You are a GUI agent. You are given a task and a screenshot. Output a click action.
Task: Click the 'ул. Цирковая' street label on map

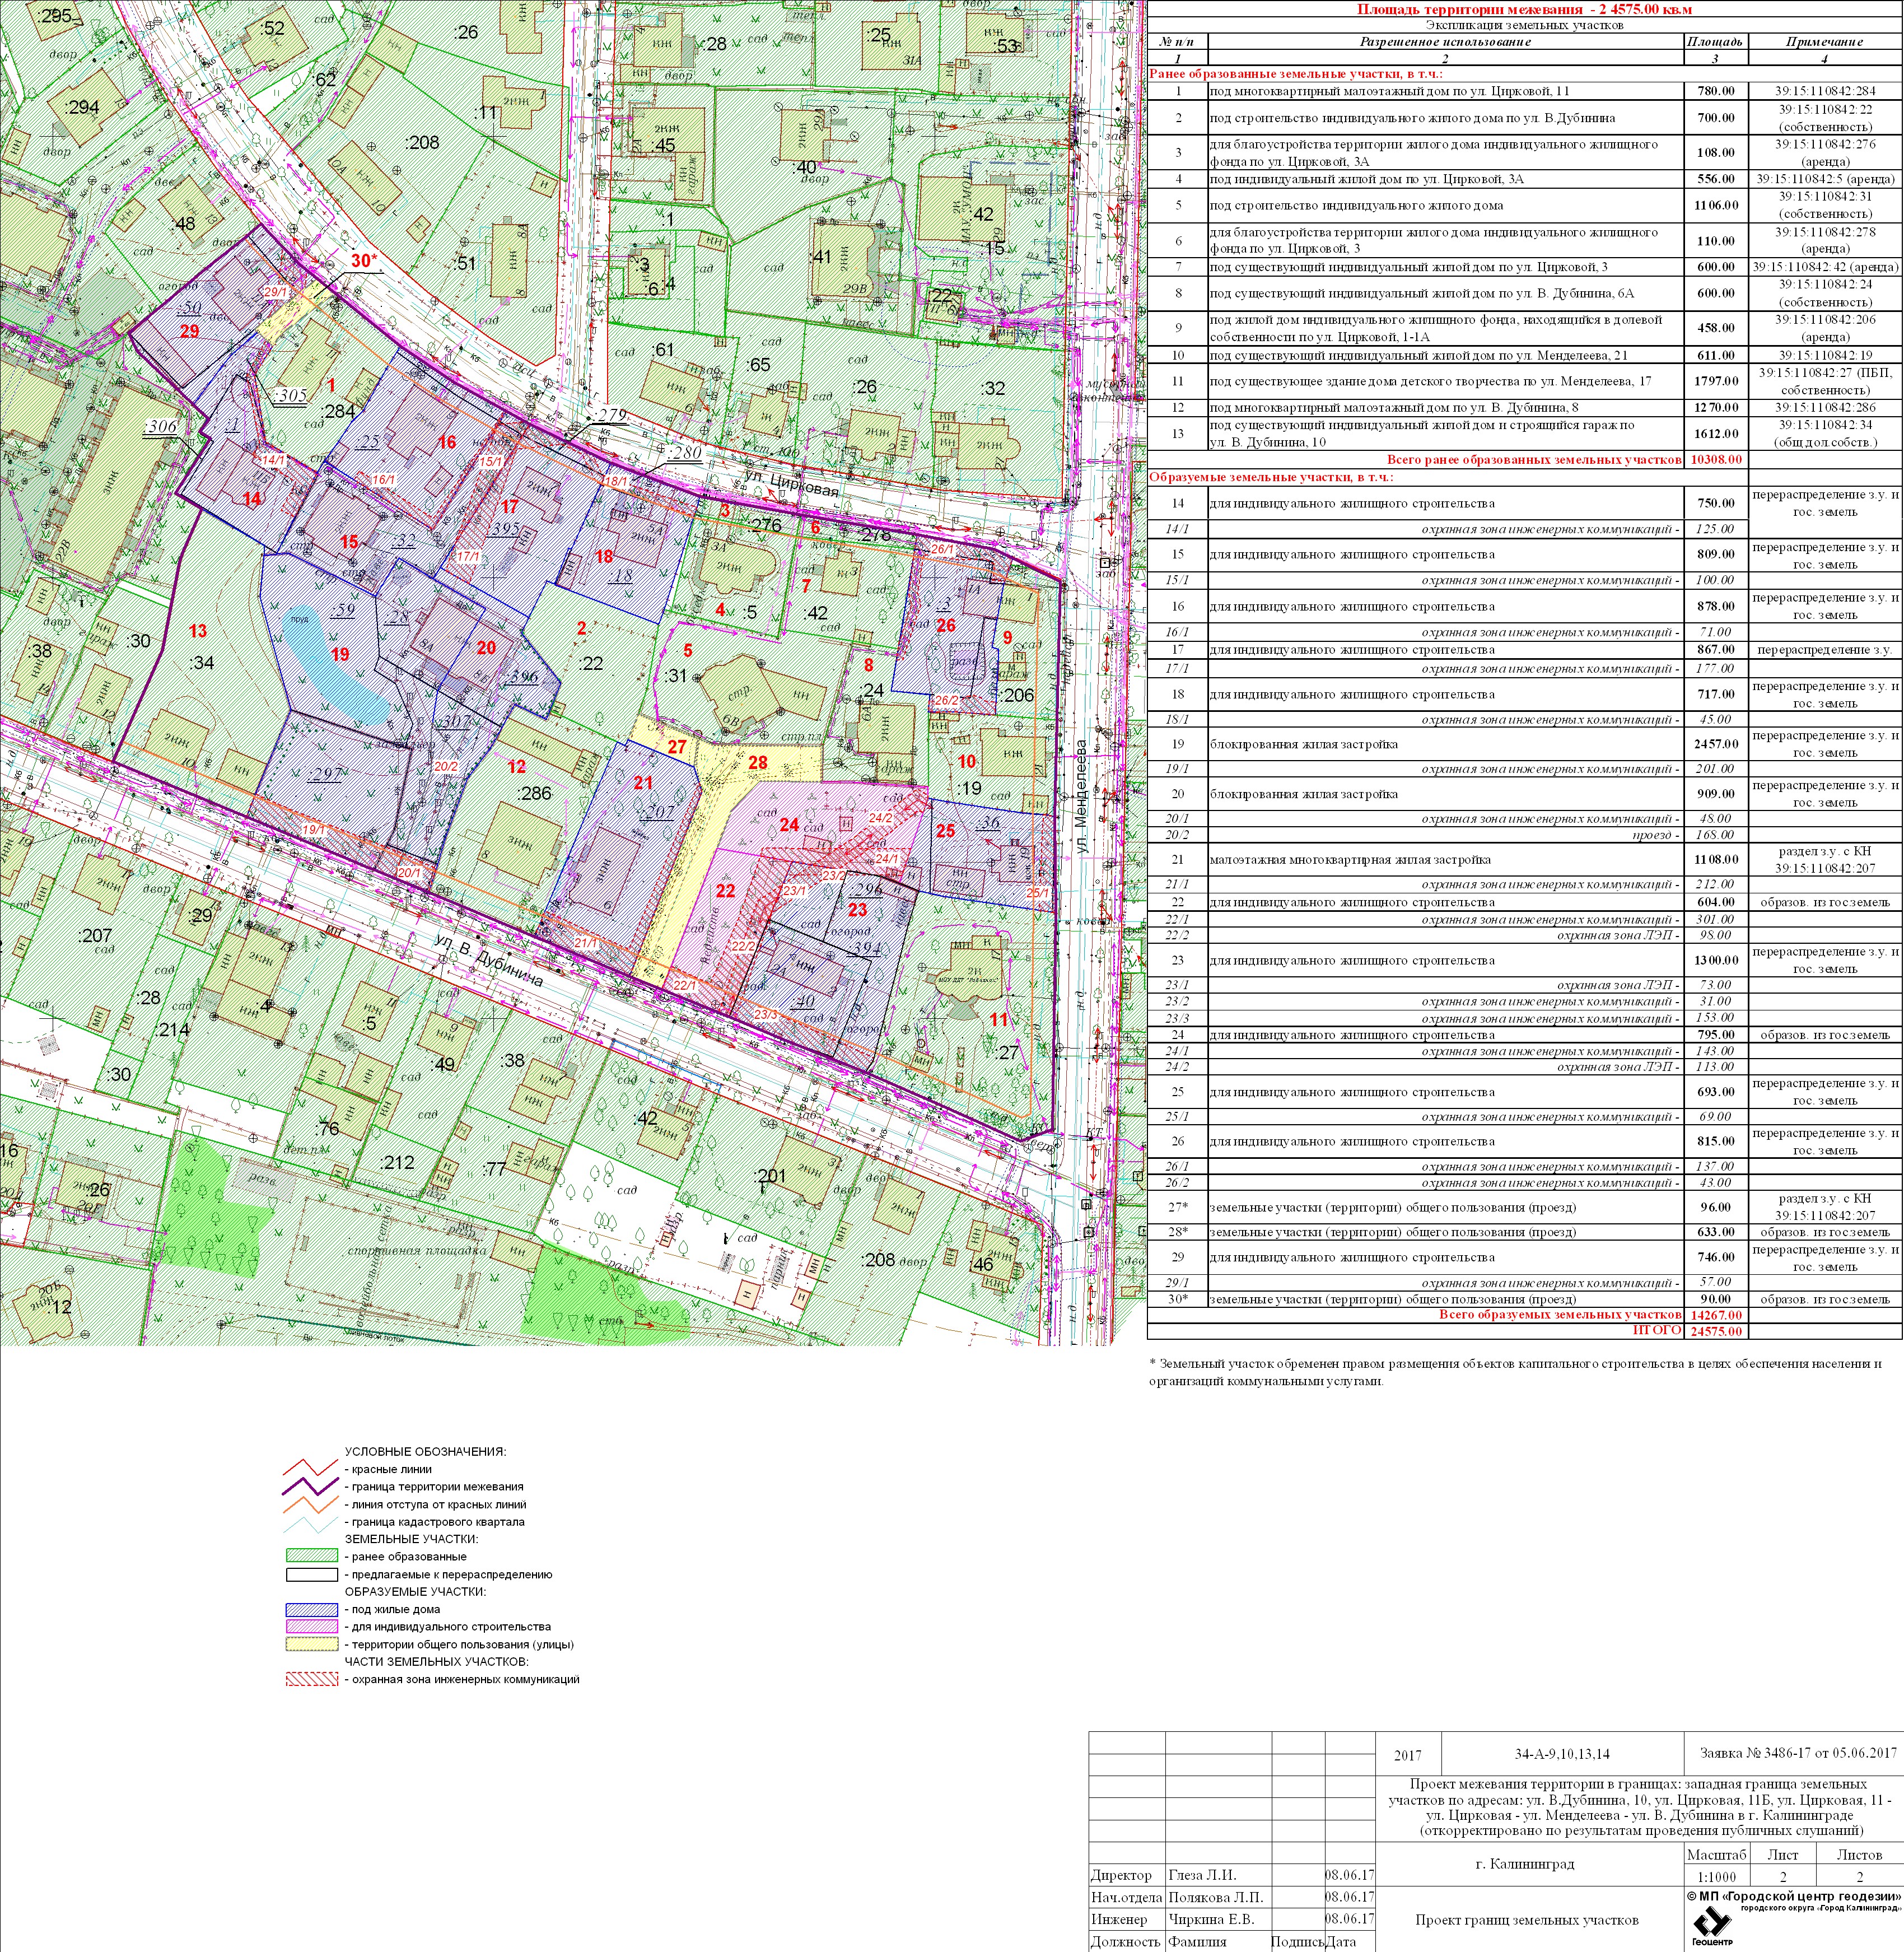pos(791,485)
